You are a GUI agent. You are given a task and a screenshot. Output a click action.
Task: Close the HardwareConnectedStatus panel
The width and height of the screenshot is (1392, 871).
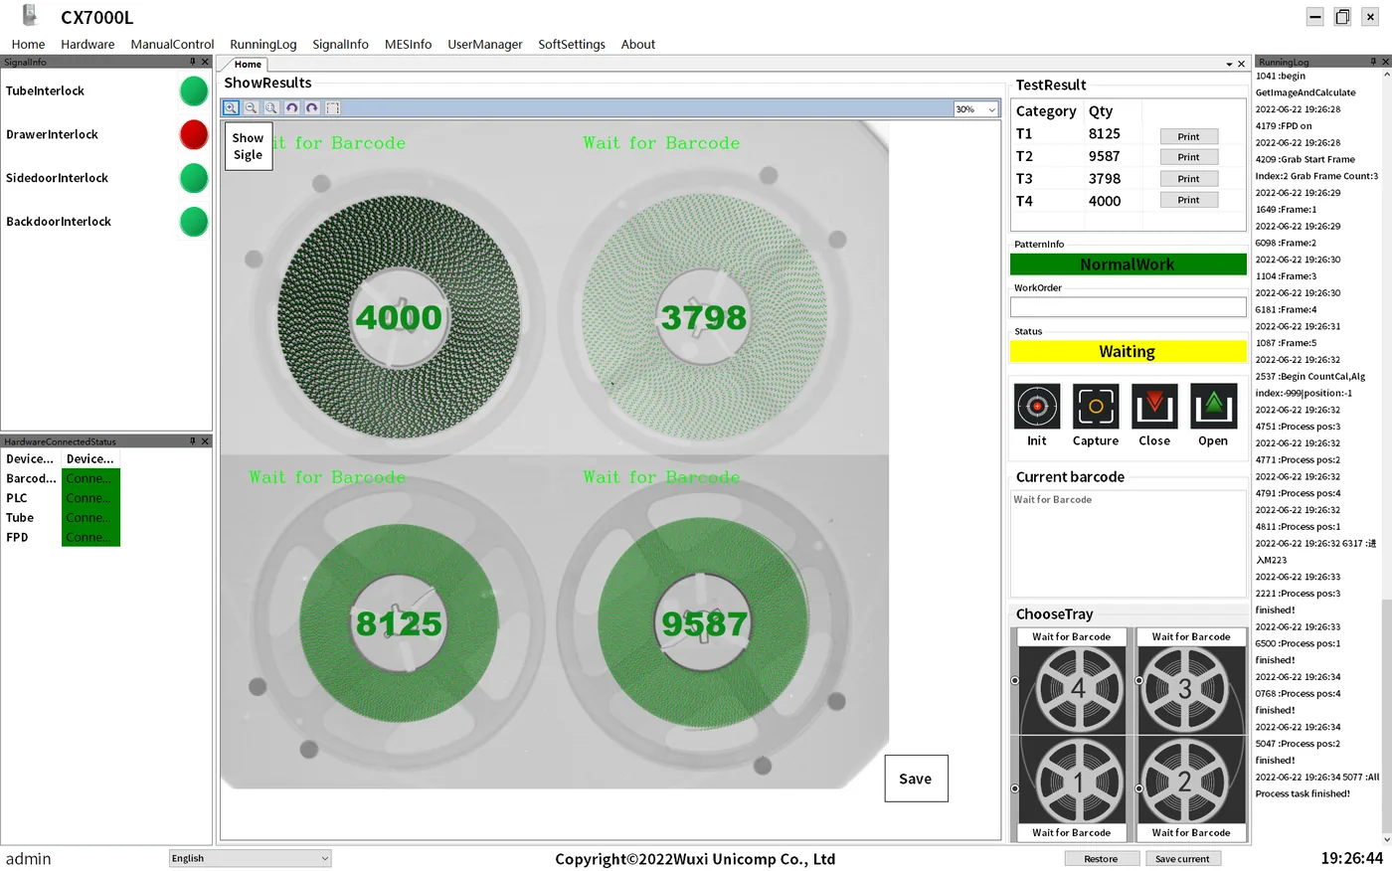(x=206, y=441)
